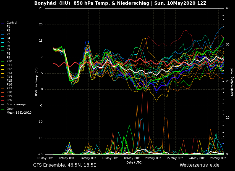
Task: Select the P20 legend label
Action: tap(9, 100)
